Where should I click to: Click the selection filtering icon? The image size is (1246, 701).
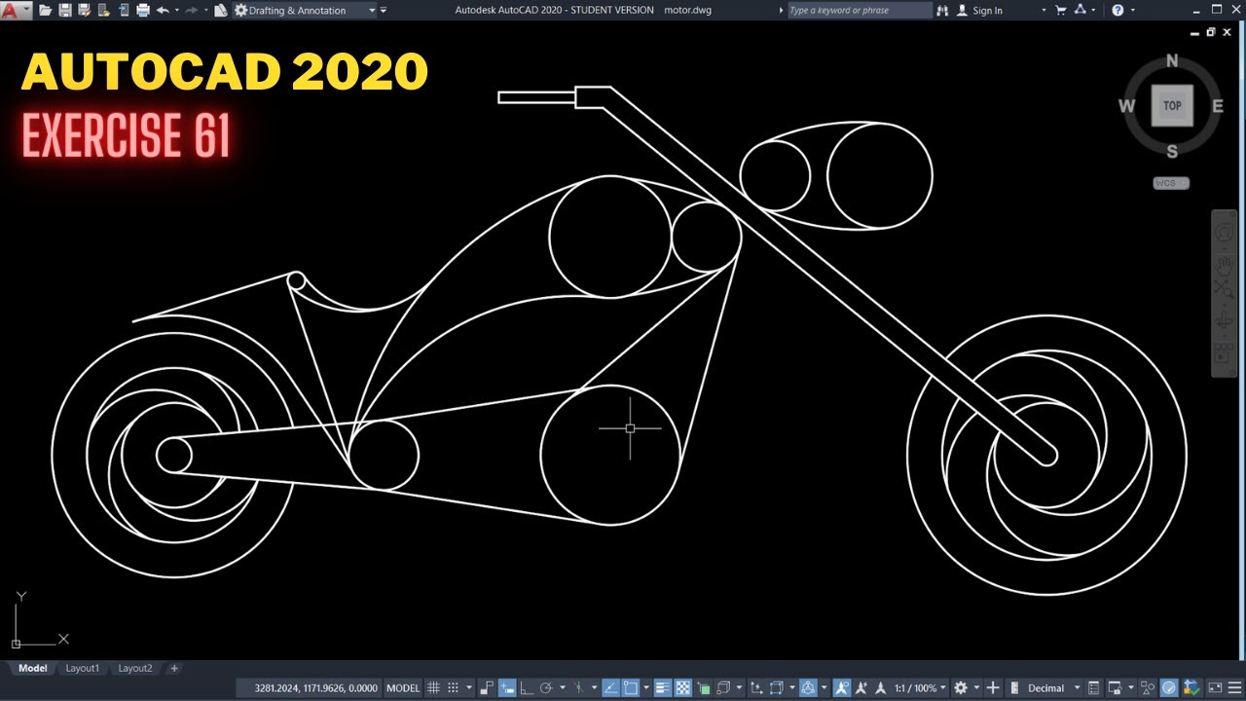[777, 688]
